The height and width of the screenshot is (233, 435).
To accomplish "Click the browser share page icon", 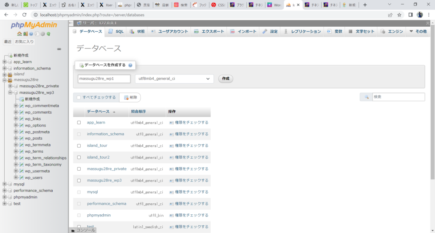I will coord(390,15).
